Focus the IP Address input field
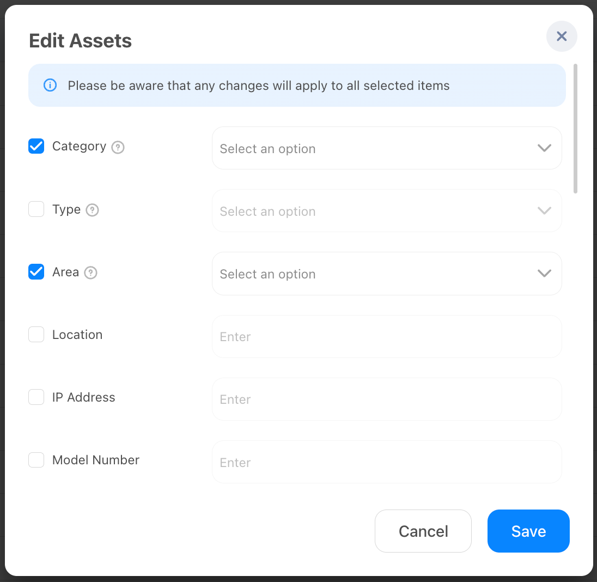 (387, 399)
